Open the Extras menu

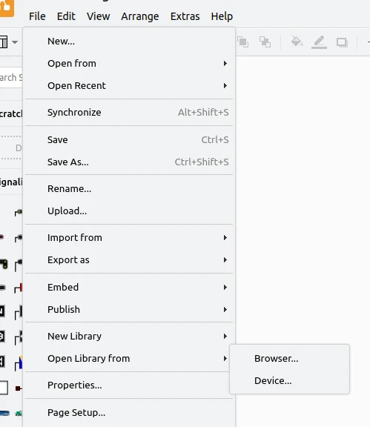(x=185, y=16)
